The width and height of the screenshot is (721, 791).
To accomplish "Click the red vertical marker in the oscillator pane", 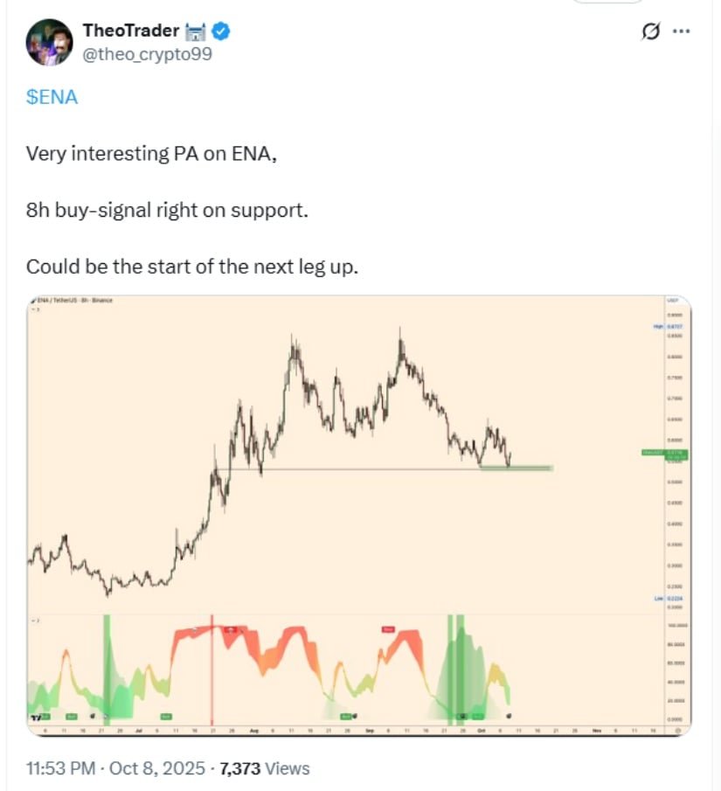I will coord(212,664).
